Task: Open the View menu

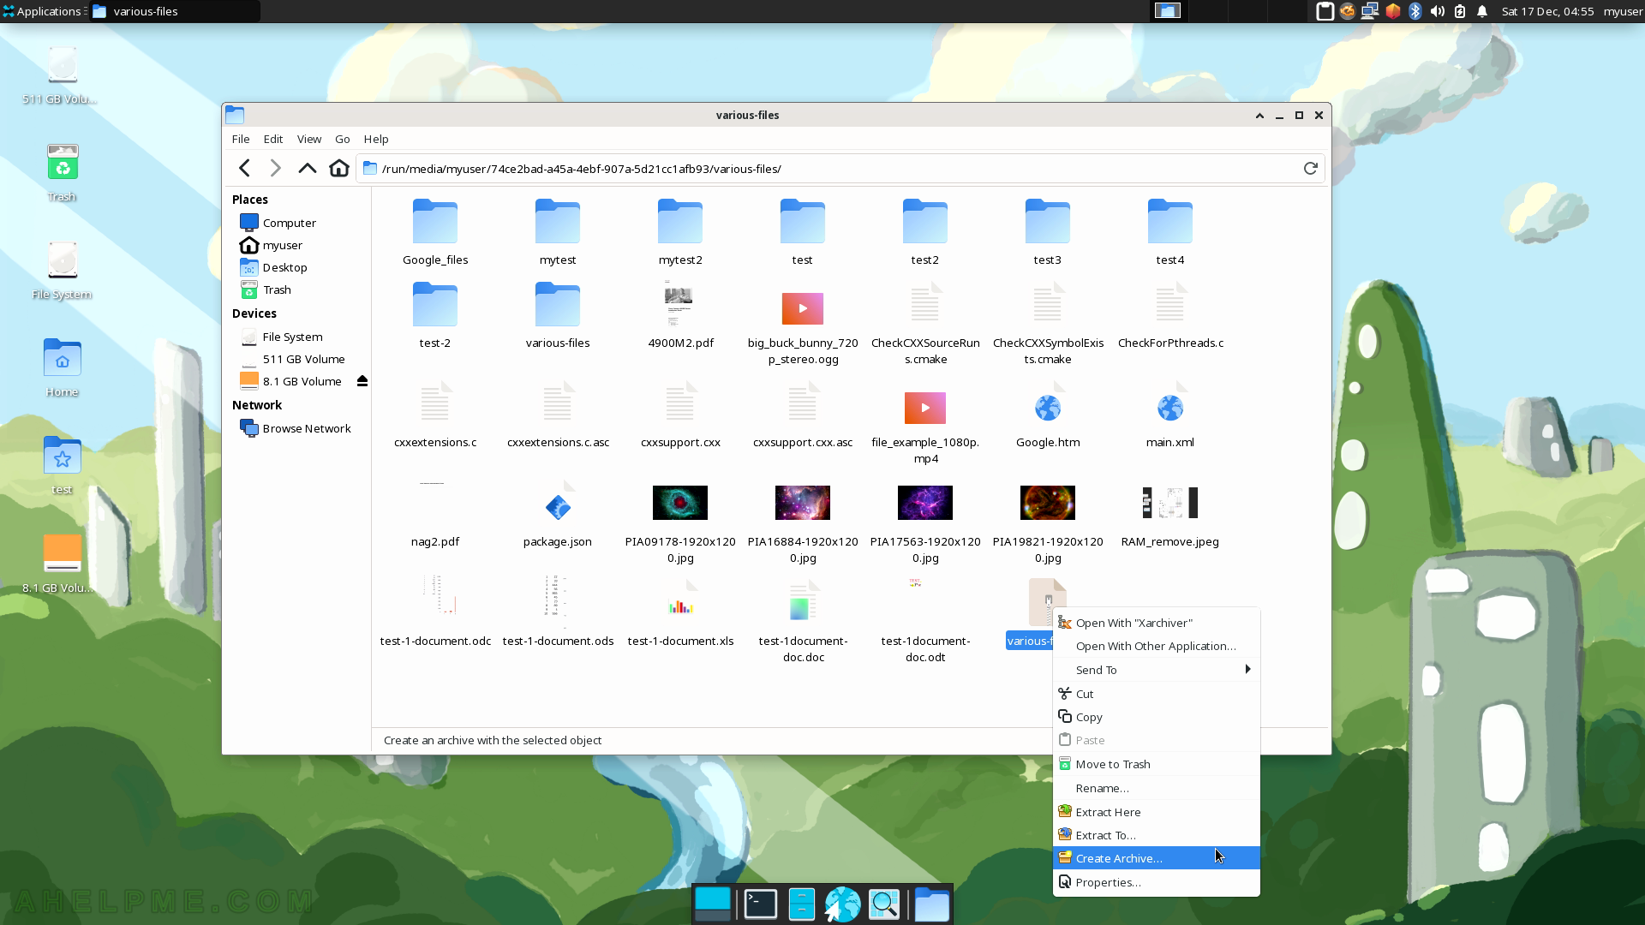Action: click(309, 139)
